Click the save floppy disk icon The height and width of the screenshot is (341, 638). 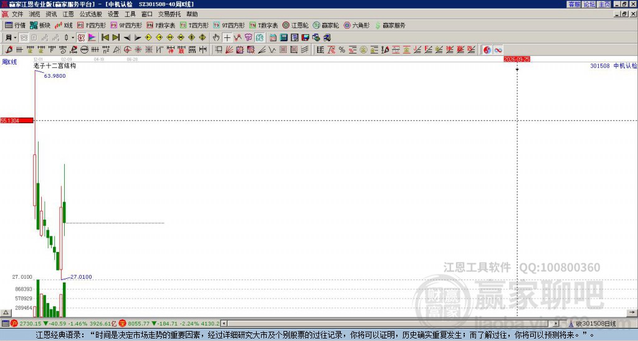coord(305,38)
